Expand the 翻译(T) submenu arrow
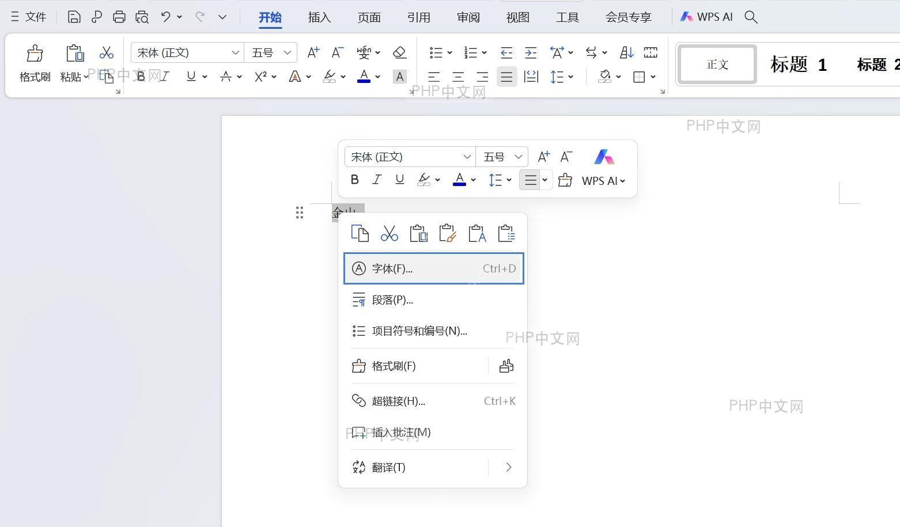 (x=508, y=467)
